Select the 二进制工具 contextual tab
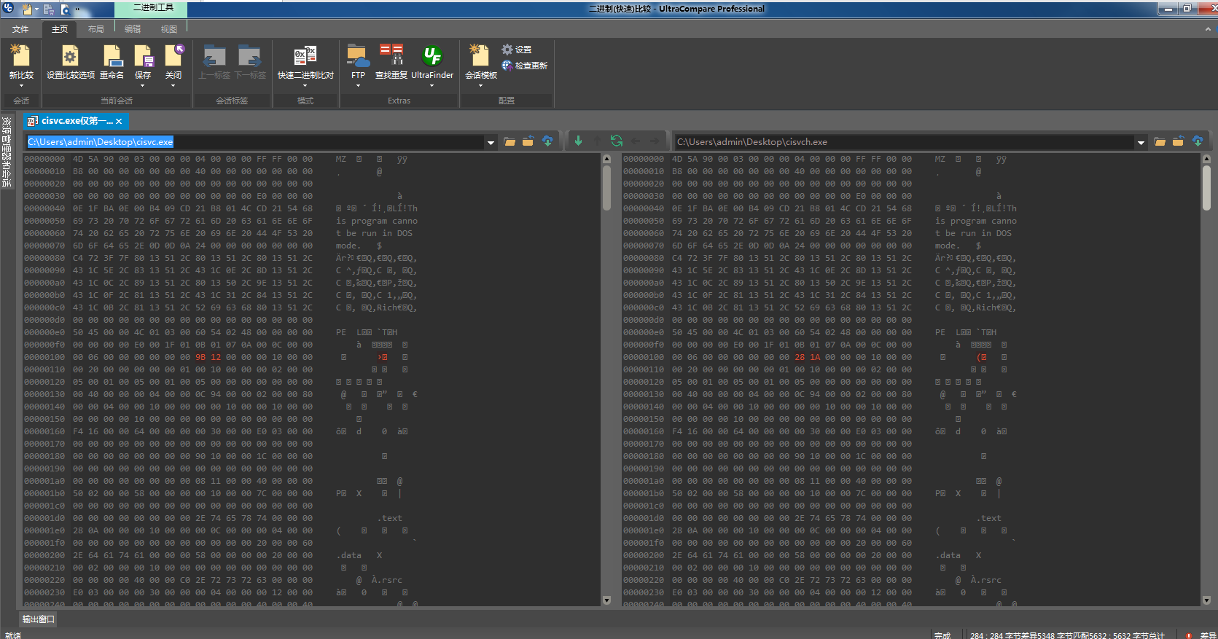This screenshot has width=1218, height=639. pos(153,8)
